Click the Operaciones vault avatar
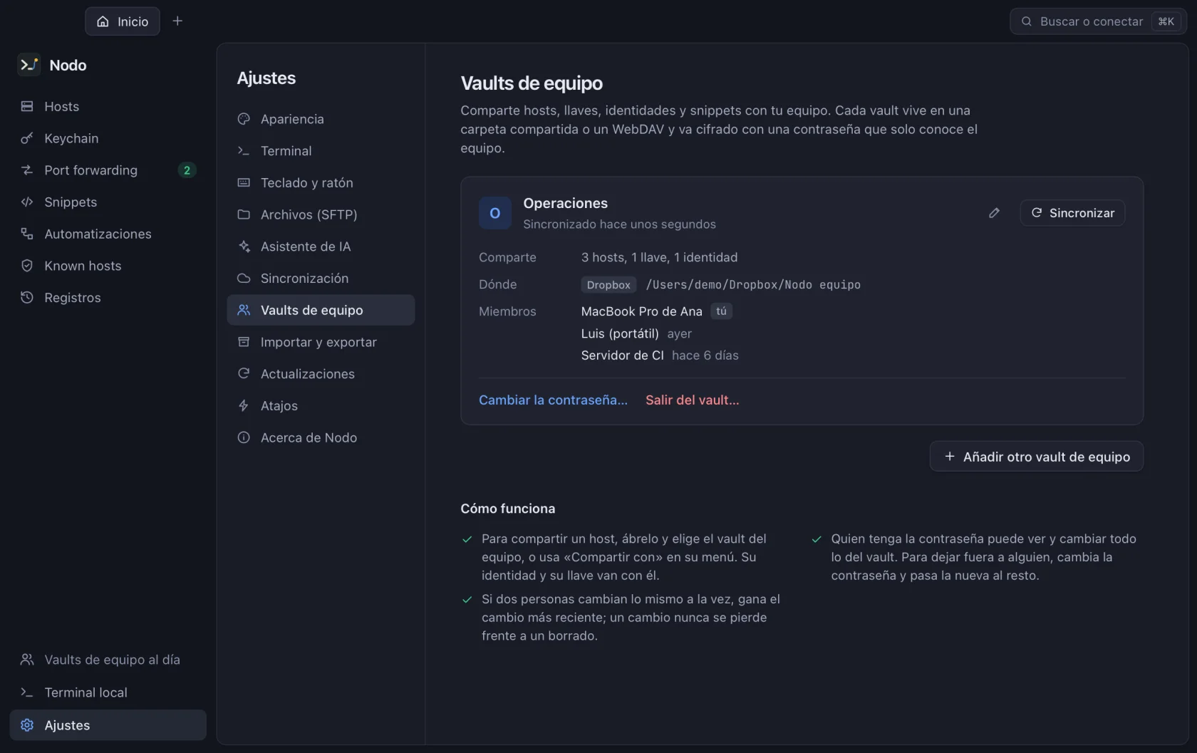1197x753 pixels. tap(494, 213)
